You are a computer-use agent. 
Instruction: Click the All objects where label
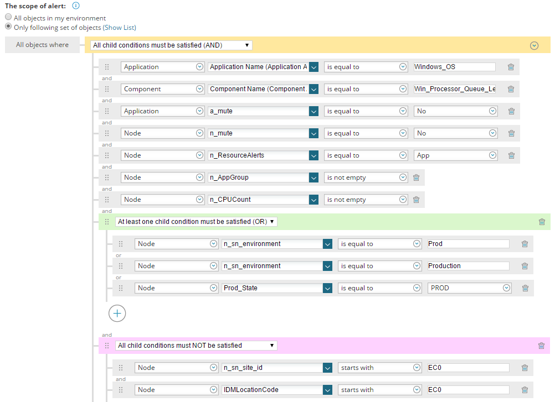tap(43, 45)
